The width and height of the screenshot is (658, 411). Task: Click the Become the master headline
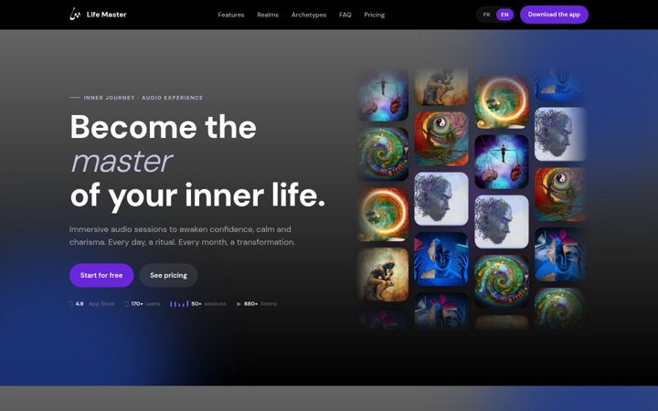[x=197, y=162]
